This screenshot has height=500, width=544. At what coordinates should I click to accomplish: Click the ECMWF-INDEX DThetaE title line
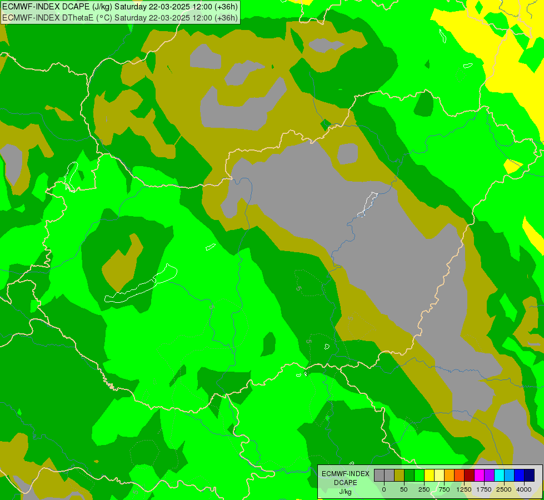coord(120,18)
